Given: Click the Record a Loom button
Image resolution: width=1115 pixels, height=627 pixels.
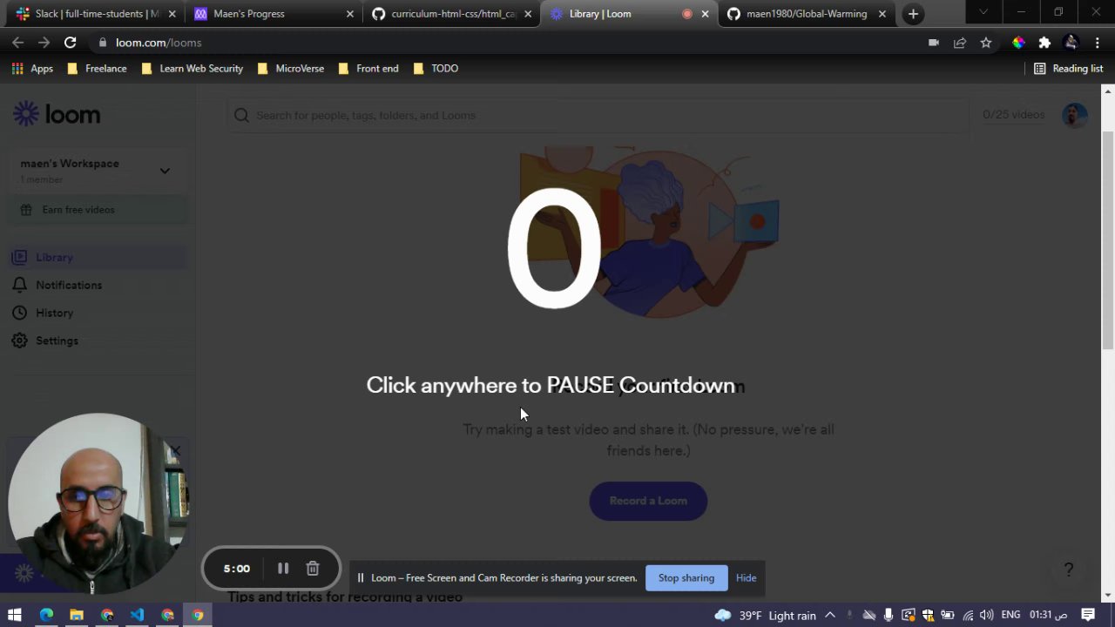Looking at the screenshot, I should tap(648, 501).
